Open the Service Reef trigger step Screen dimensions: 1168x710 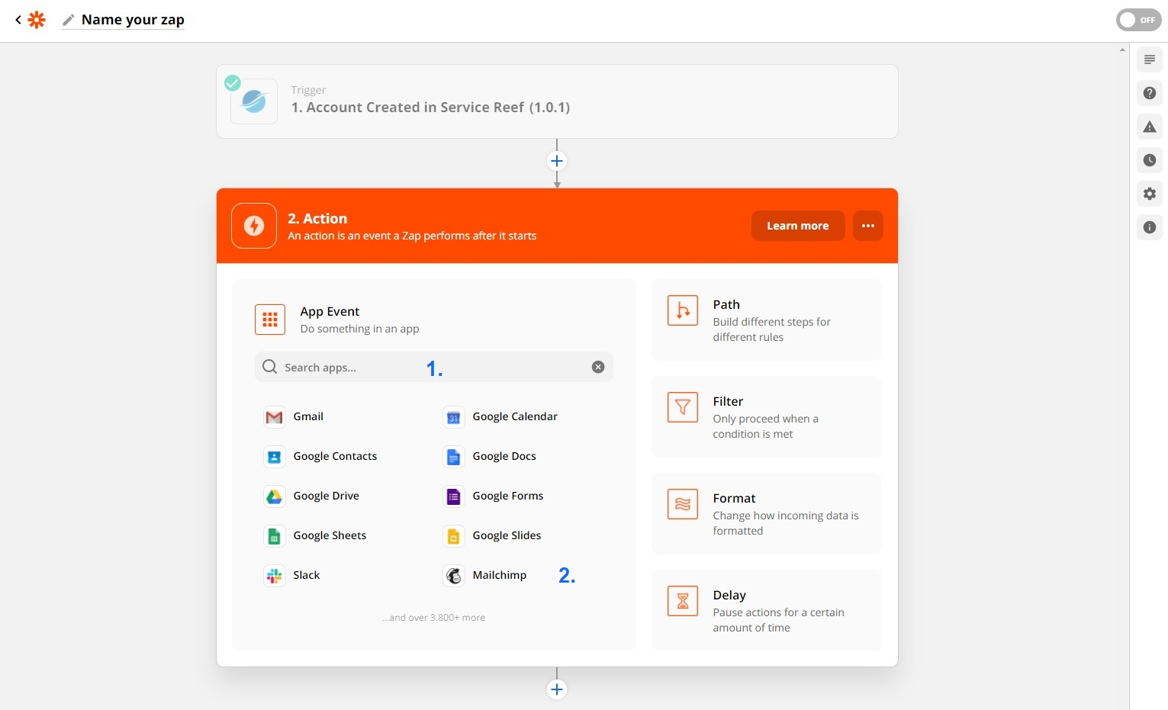pos(557,101)
